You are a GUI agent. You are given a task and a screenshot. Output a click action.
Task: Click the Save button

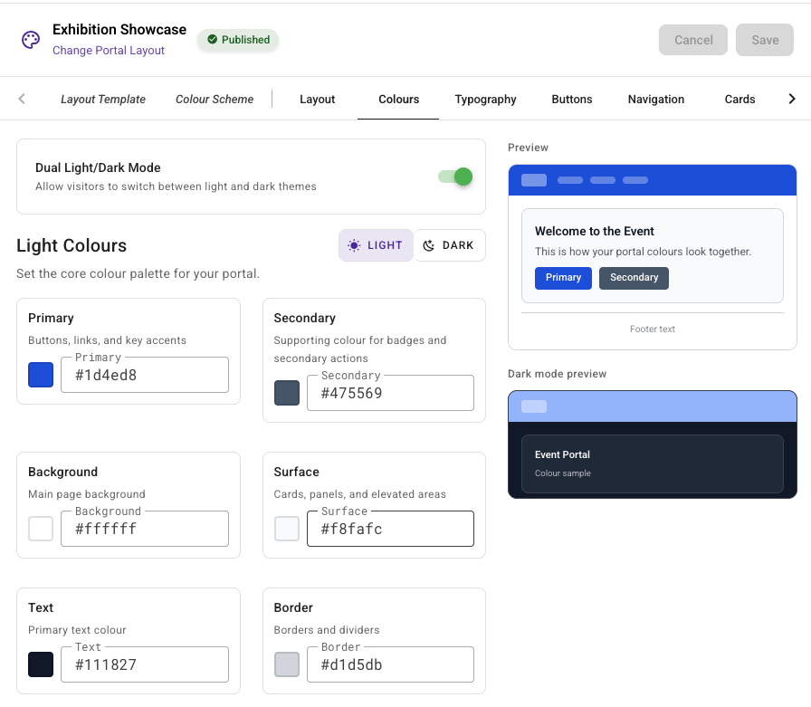(765, 40)
